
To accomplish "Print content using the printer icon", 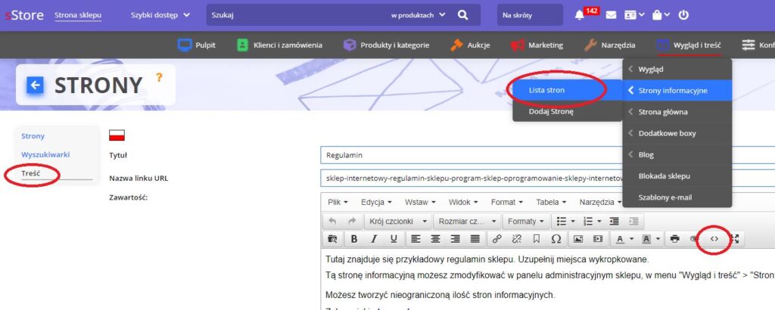I will 674,239.
